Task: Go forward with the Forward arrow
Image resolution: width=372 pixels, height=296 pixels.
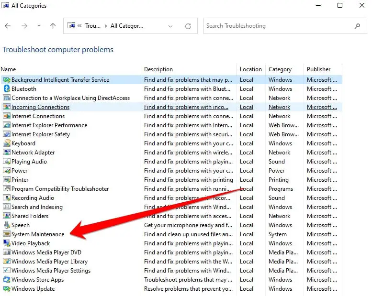Action: point(24,26)
